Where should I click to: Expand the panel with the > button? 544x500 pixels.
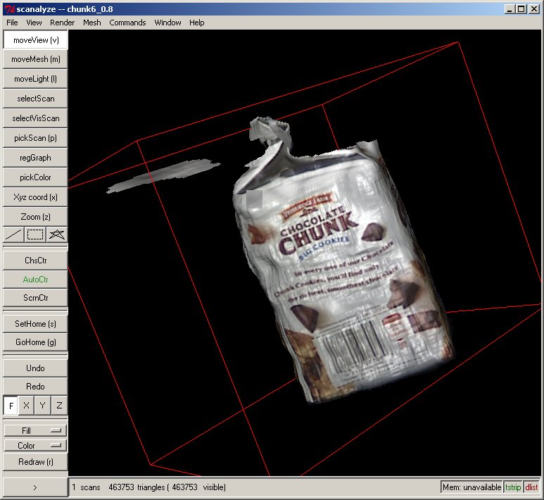tap(35, 487)
